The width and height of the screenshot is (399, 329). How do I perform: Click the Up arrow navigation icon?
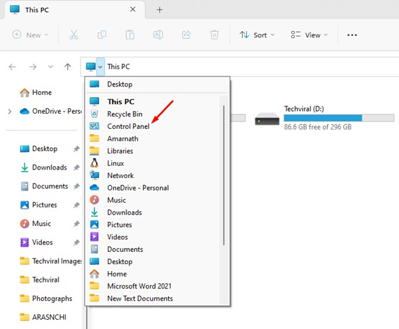67,66
